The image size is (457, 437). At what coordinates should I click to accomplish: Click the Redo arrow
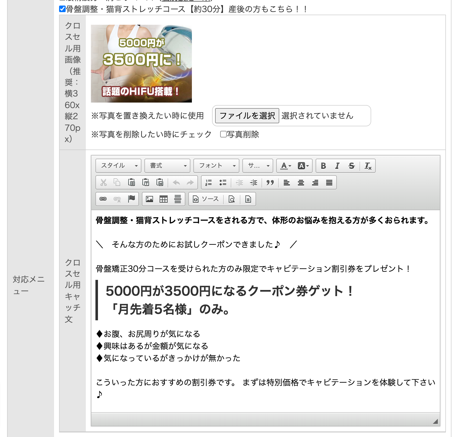190,182
